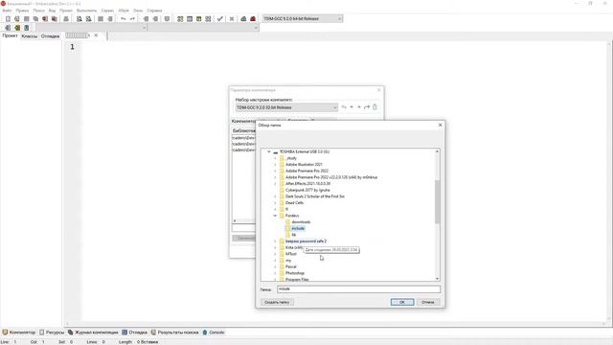Open the AStyle menu
613x345 pixels.
124,11
